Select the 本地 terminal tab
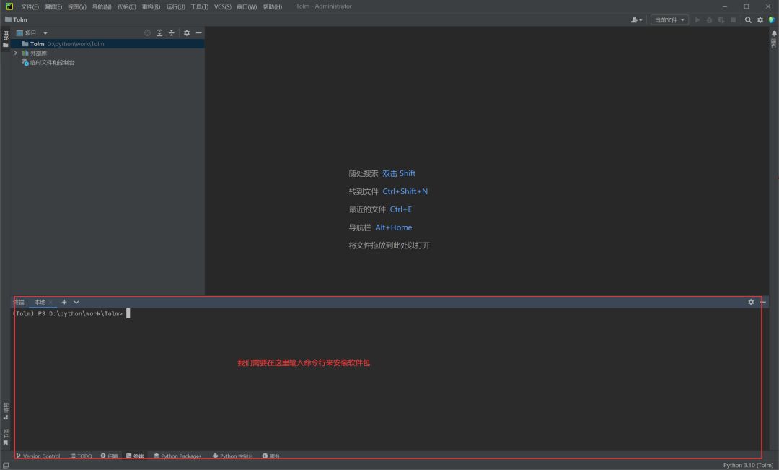Image resolution: width=779 pixels, height=470 pixels. (x=40, y=302)
